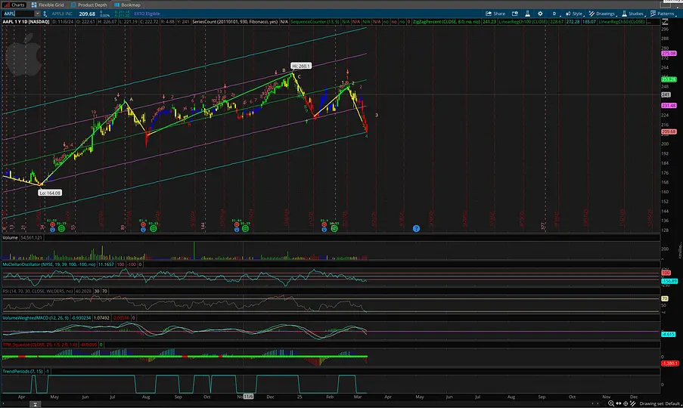
Task: Click the Lo: 164.08 price label
Action: pos(50,193)
